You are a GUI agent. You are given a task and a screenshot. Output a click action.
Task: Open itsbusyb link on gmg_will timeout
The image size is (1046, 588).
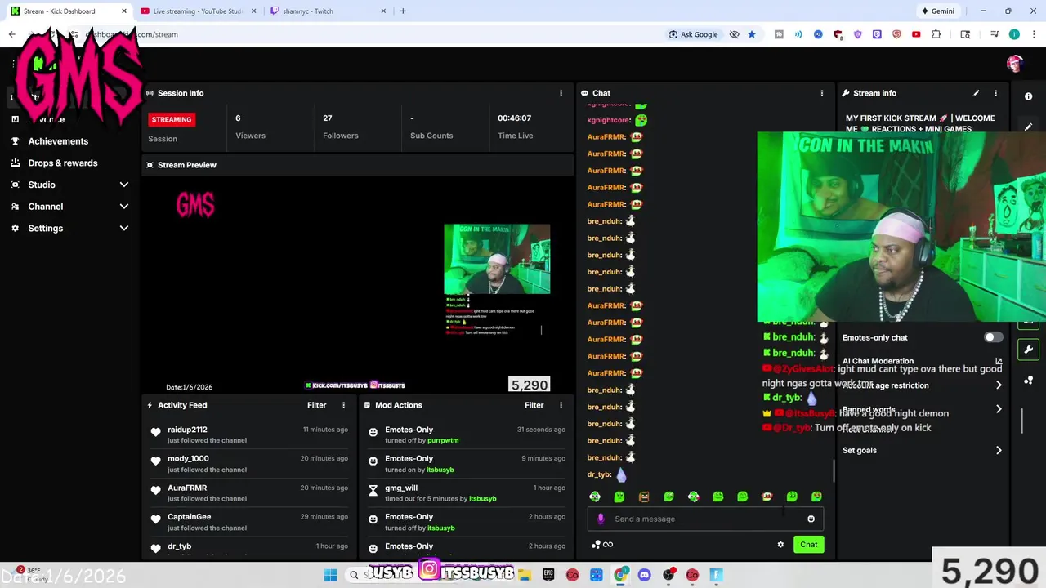click(482, 499)
